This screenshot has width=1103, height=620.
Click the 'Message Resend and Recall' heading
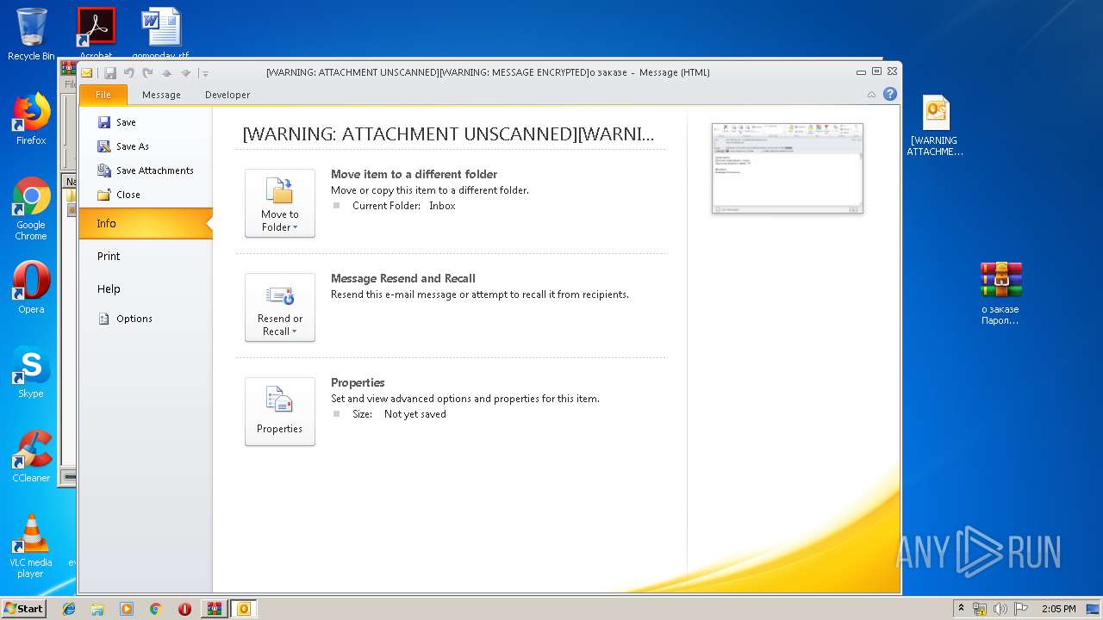tap(403, 278)
